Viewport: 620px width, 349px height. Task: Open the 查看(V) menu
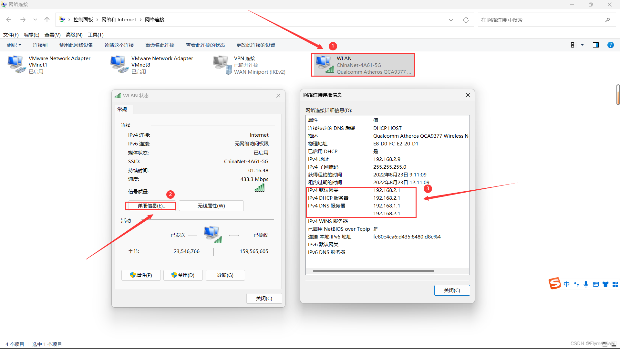pos(53,35)
